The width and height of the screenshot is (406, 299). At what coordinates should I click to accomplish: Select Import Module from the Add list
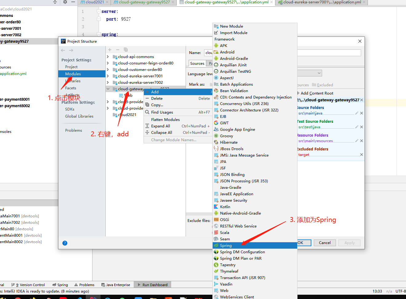(255, 33)
